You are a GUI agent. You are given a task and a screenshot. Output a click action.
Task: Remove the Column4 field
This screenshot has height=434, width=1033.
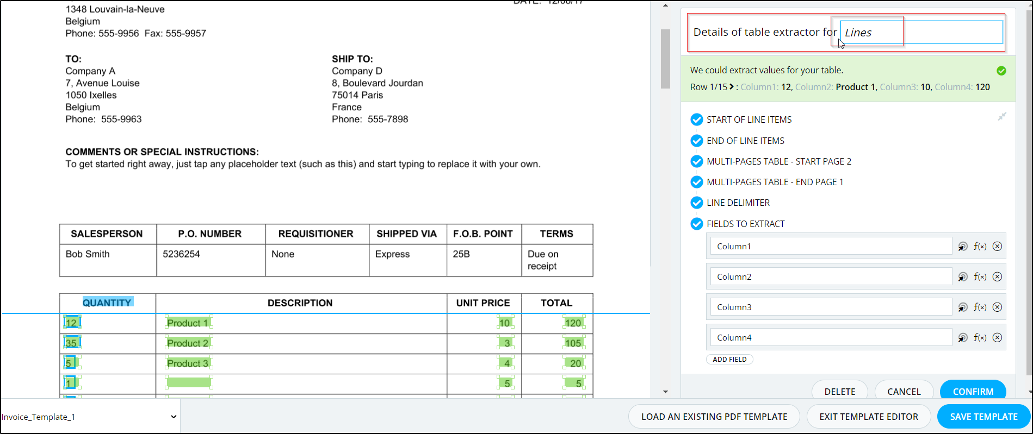coord(997,338)
